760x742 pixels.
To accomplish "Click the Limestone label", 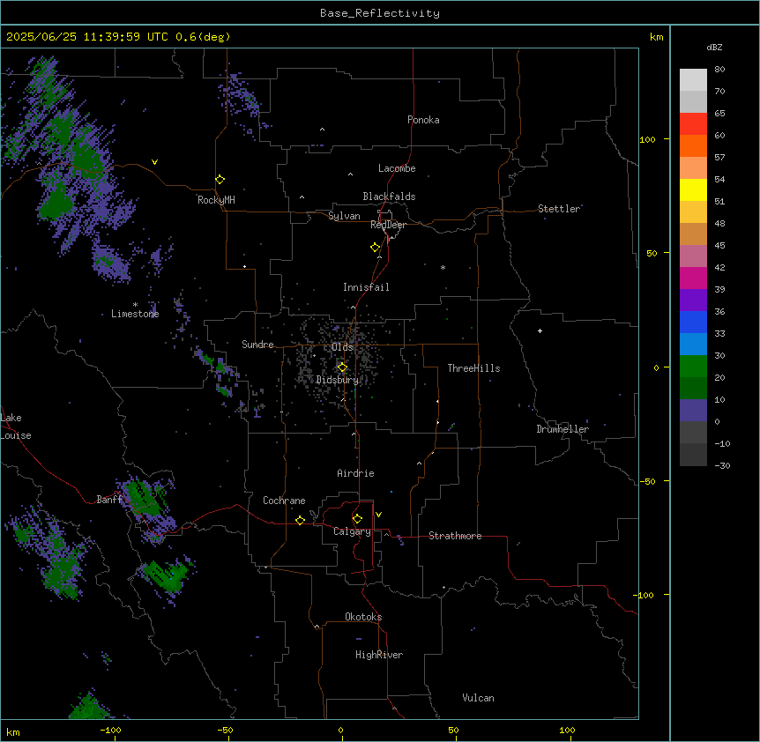I will (135, 314).
